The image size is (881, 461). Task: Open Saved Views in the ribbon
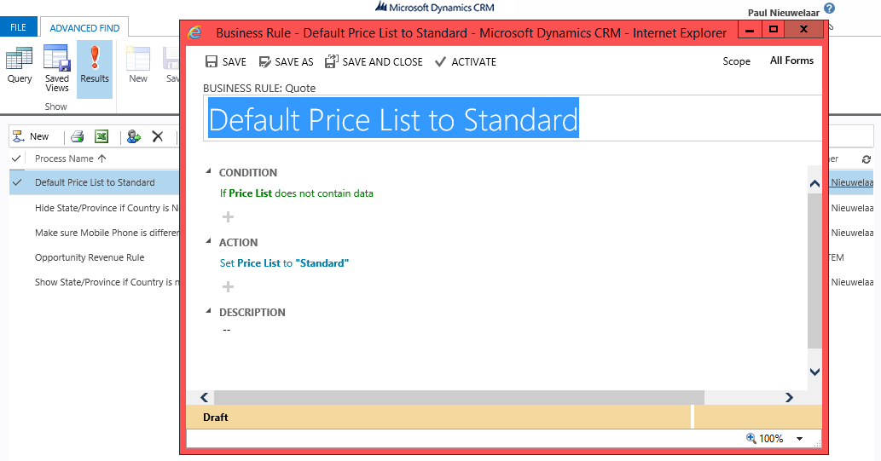(x=57, y=68)
